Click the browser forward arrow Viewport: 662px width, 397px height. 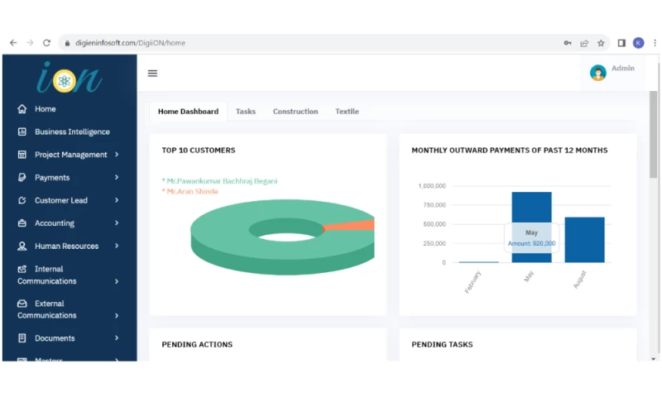[x=30, y=43]
